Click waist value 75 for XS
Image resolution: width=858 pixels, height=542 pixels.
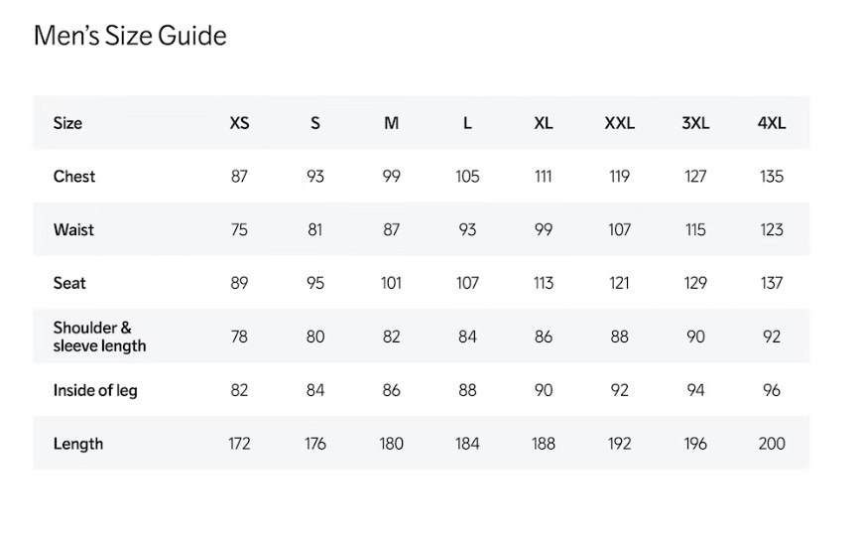point(239,229)
